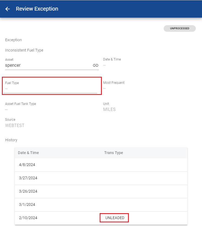
Task: Click the Most Frequent value
Action: [105, 88]
